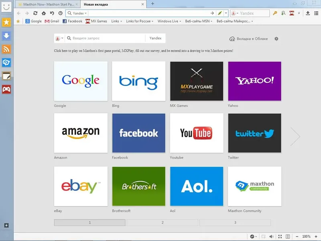Open the Twitter quick access tile
The height and width of the screenshot is (241, 321).
255,133
